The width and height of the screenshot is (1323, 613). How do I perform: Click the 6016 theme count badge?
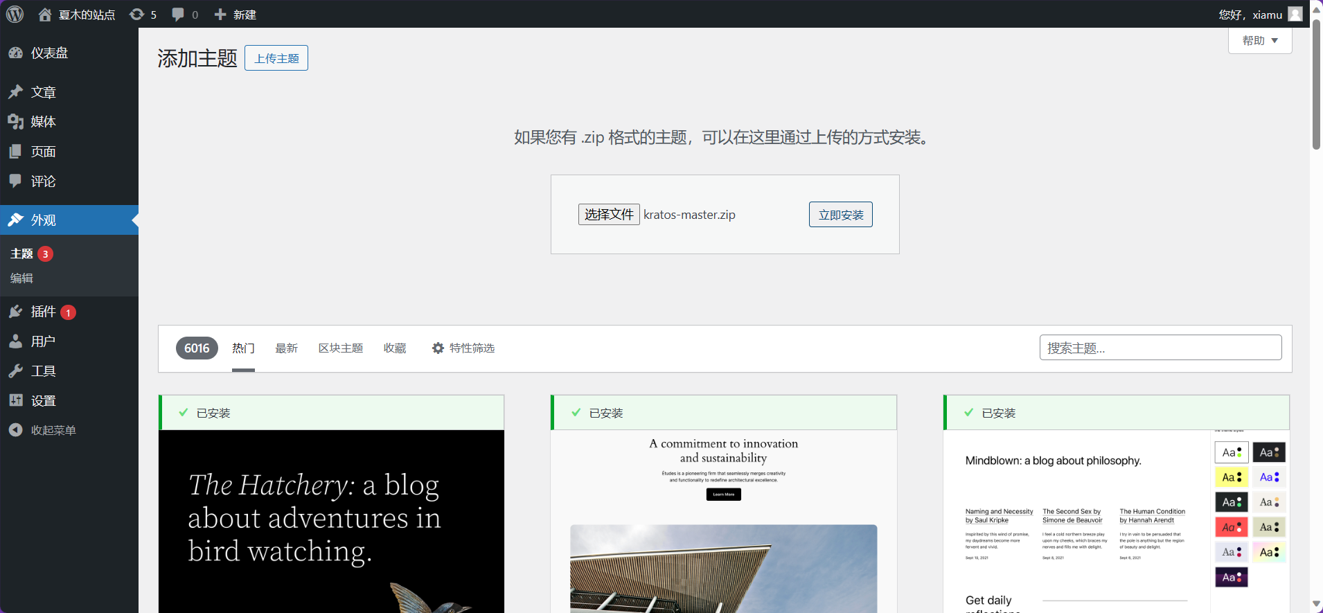[x=197, y=348]
